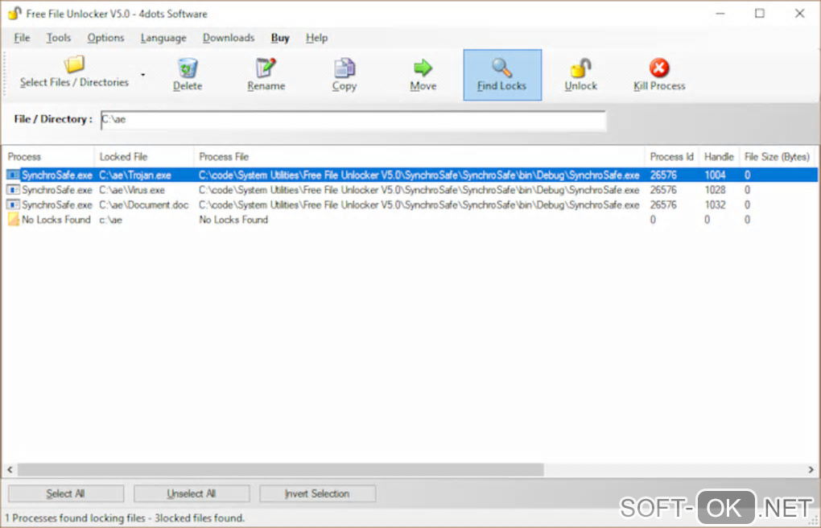Screen dimensions: 821x528
Task: Select the C:\ae\Virus.exe locked file cell
Action: [132, 190]
